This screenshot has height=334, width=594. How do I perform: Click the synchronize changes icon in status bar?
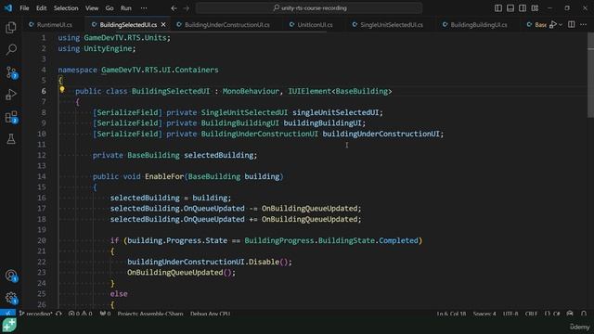point(58,314)
